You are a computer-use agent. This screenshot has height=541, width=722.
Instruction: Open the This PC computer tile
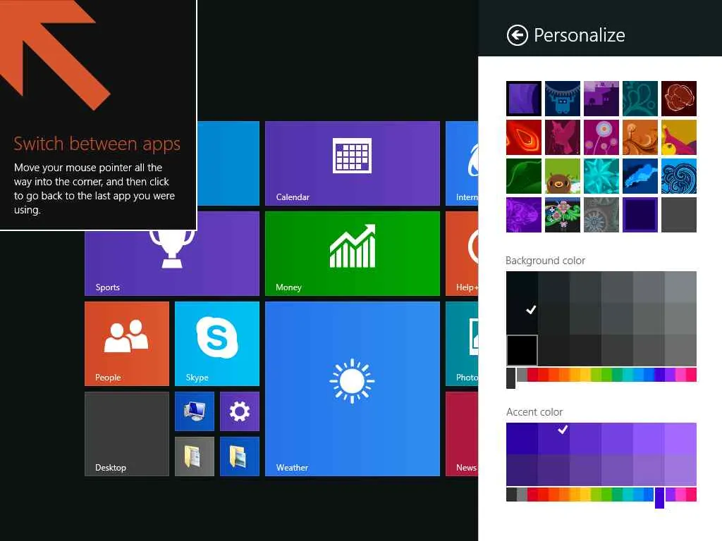point(195,411)
